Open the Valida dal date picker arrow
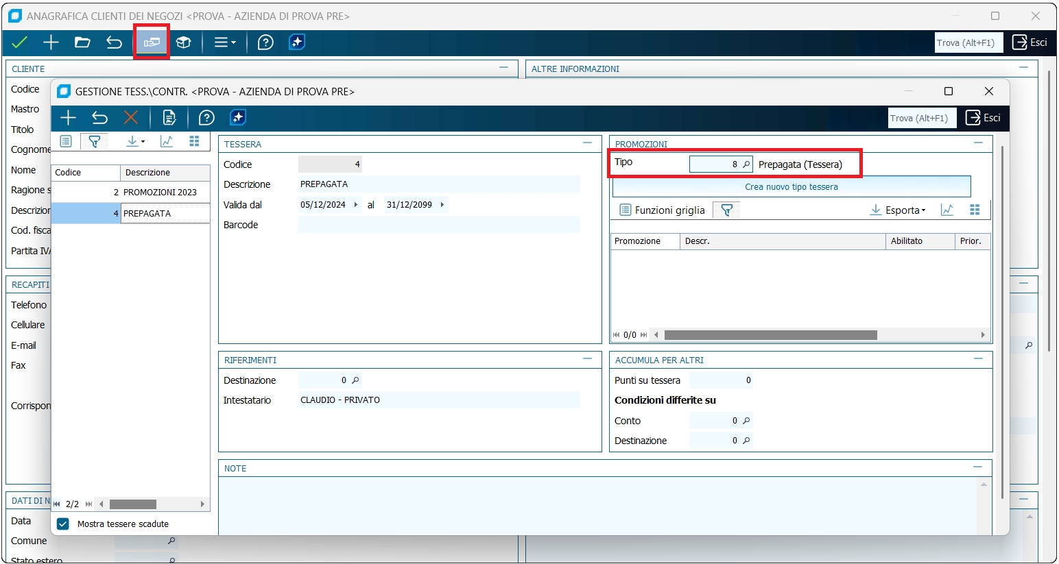 coord(355,205)
